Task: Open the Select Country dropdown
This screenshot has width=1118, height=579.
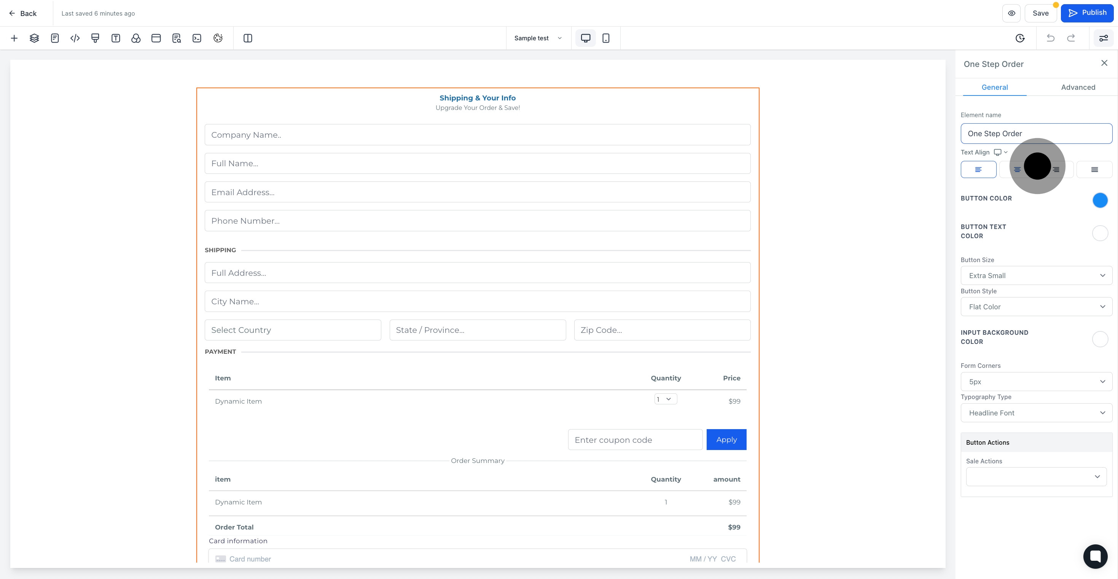Action: pos(293,330)
